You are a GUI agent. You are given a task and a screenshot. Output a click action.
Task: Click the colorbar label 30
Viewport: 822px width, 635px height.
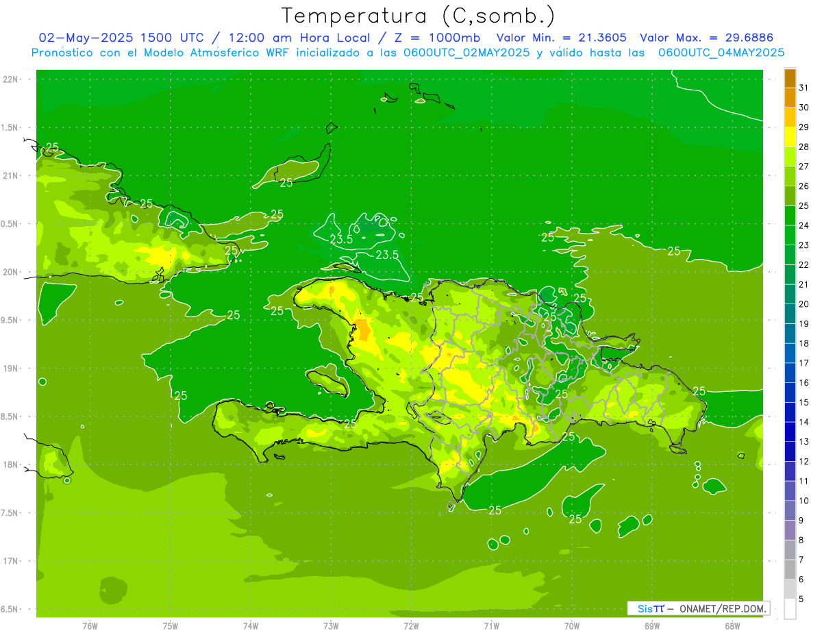tap(804, 108)
